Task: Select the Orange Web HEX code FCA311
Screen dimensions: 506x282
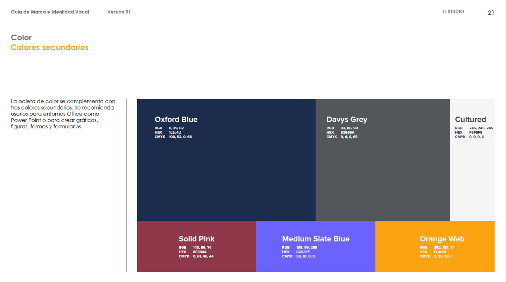Action: click(x=440, y=252)
